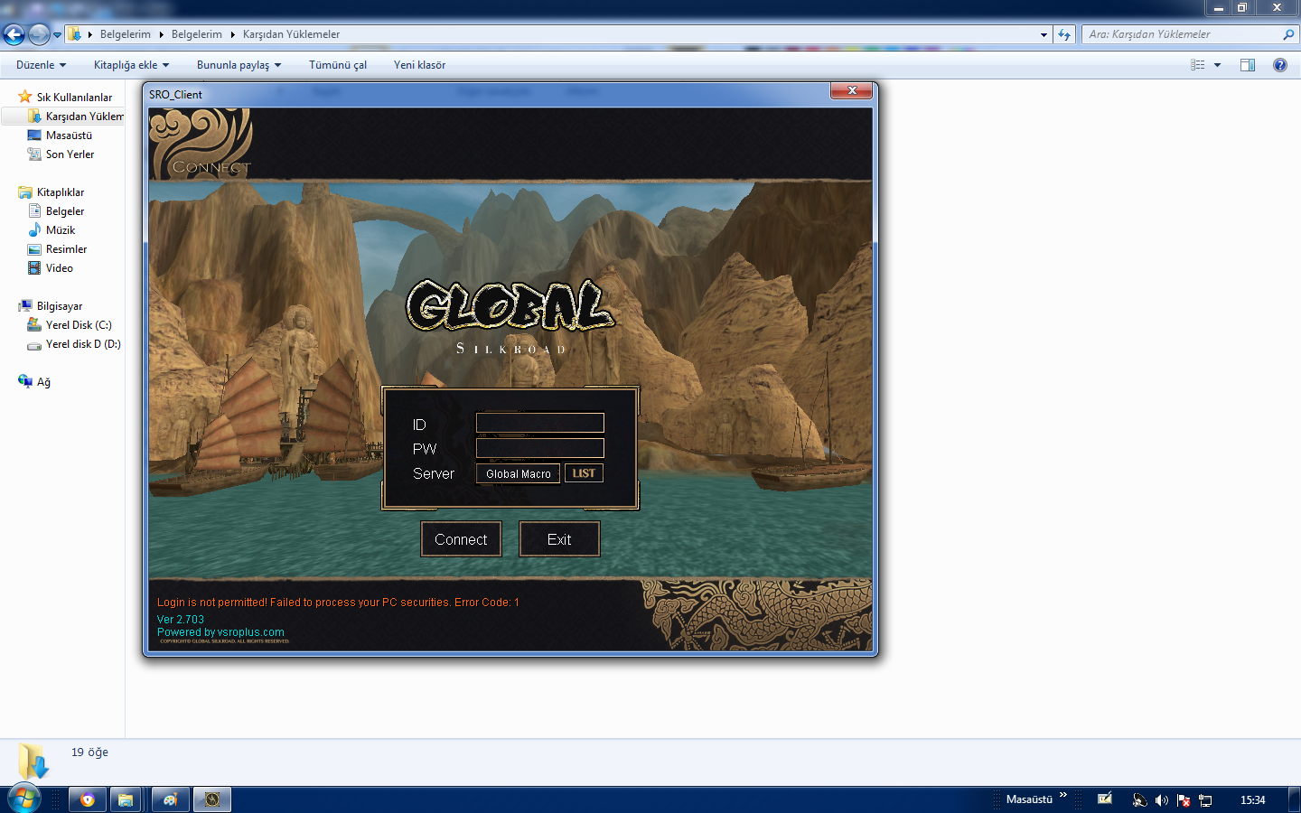The width and height of the screenshot is (1301, 813).
Task: Open the Düzenle menu
Action: tap(41, 65)
